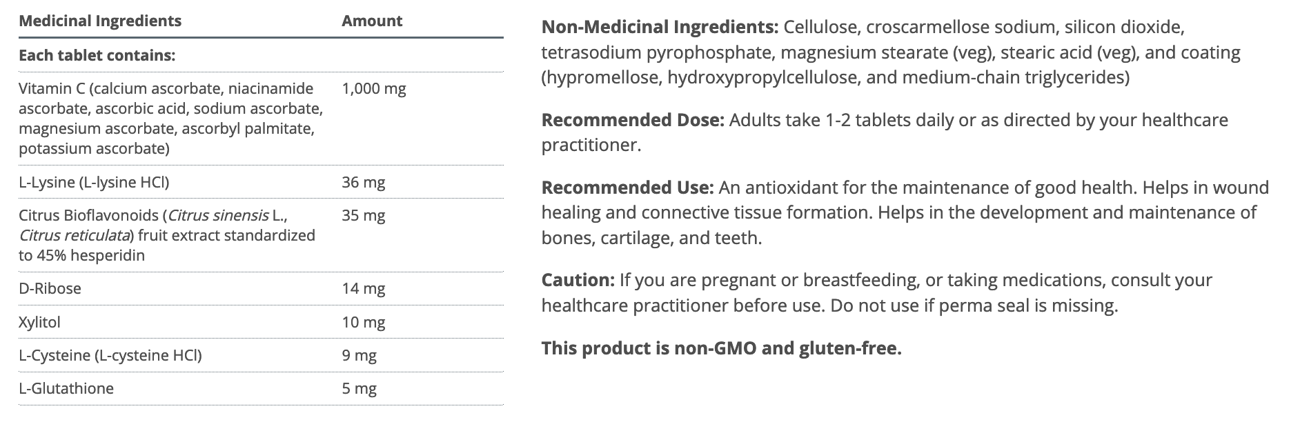Screen dimensions: 1300x422
Task: Click the Recommended Dose heading
Action: point(633,120)
